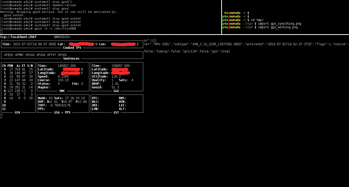Click the indented 'gpsd.socket' line under the warning
Viewport: 349px width, 187px height.
click(14, 15)
